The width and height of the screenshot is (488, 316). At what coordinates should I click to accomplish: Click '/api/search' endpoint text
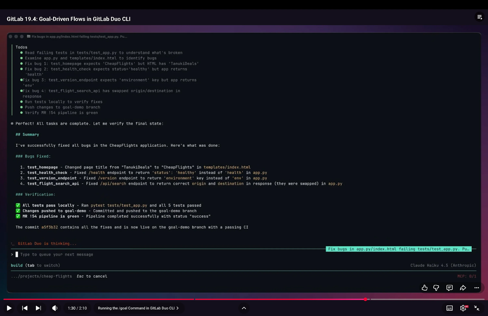tap(113, 184)
